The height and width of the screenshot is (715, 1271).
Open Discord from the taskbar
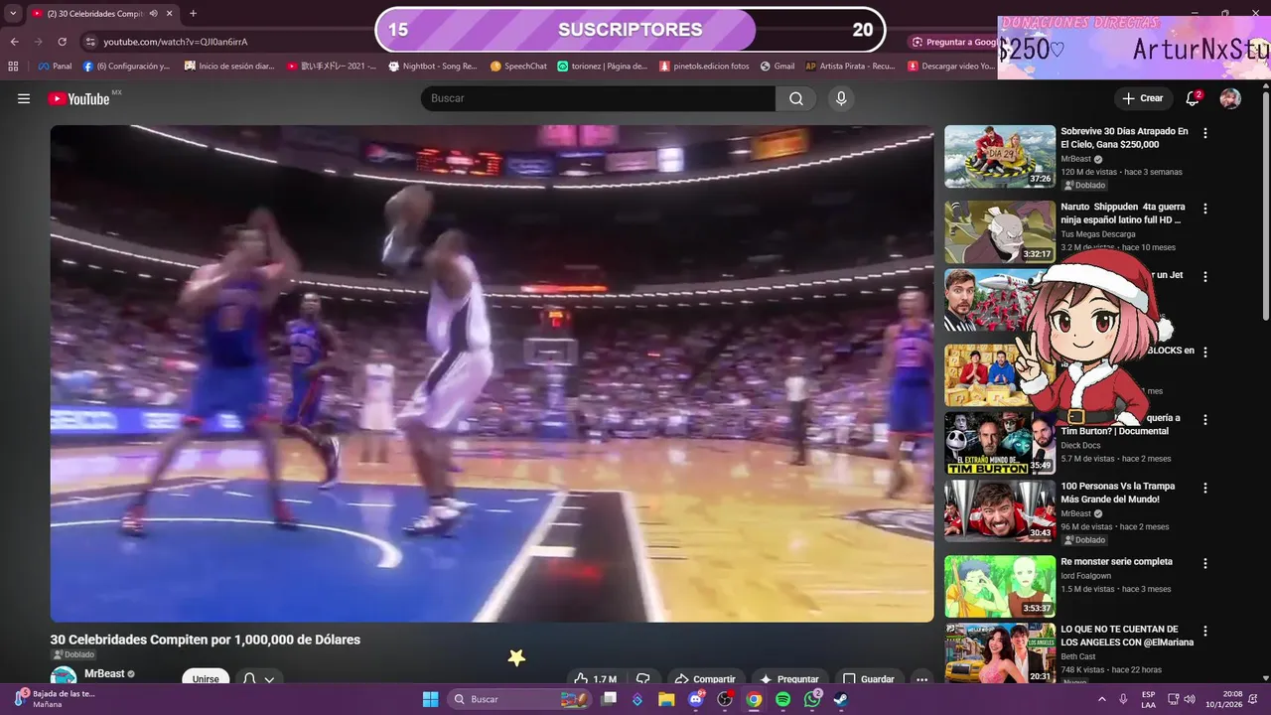pos(696,699)
